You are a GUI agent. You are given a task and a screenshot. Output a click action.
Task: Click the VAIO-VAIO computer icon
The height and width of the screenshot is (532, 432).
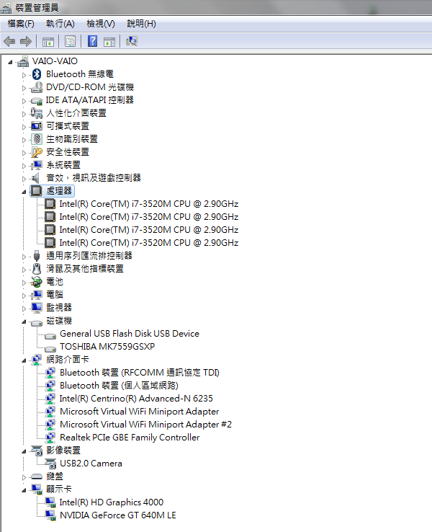click(x=23, y=61)
